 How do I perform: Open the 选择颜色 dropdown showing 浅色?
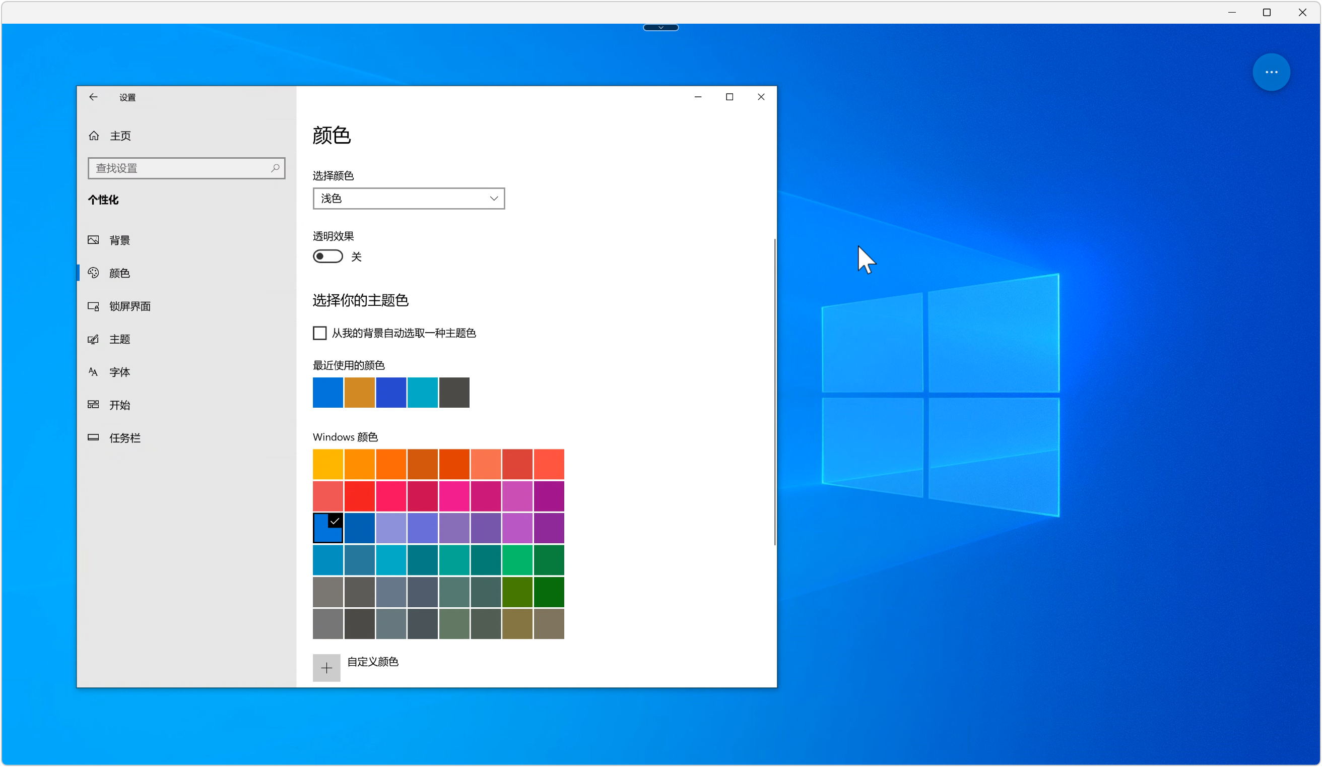point(409,199)
